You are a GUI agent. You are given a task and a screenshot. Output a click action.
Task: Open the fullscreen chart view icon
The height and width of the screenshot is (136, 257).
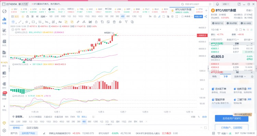[177, 16]
